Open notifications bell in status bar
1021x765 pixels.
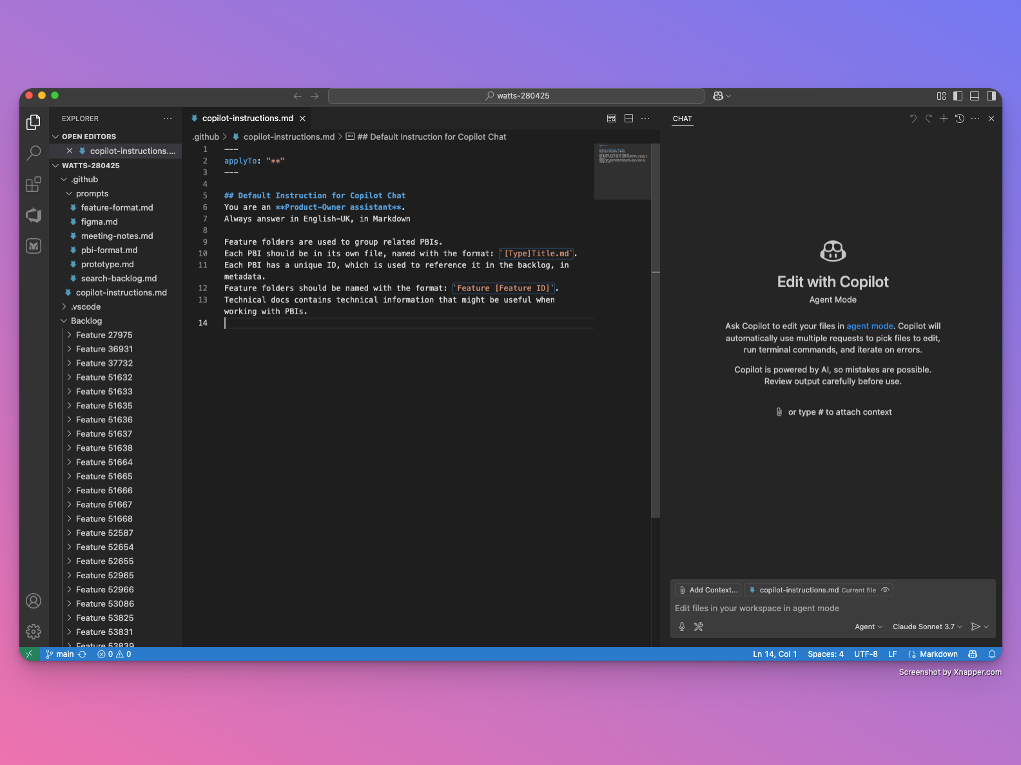[992, 654]
